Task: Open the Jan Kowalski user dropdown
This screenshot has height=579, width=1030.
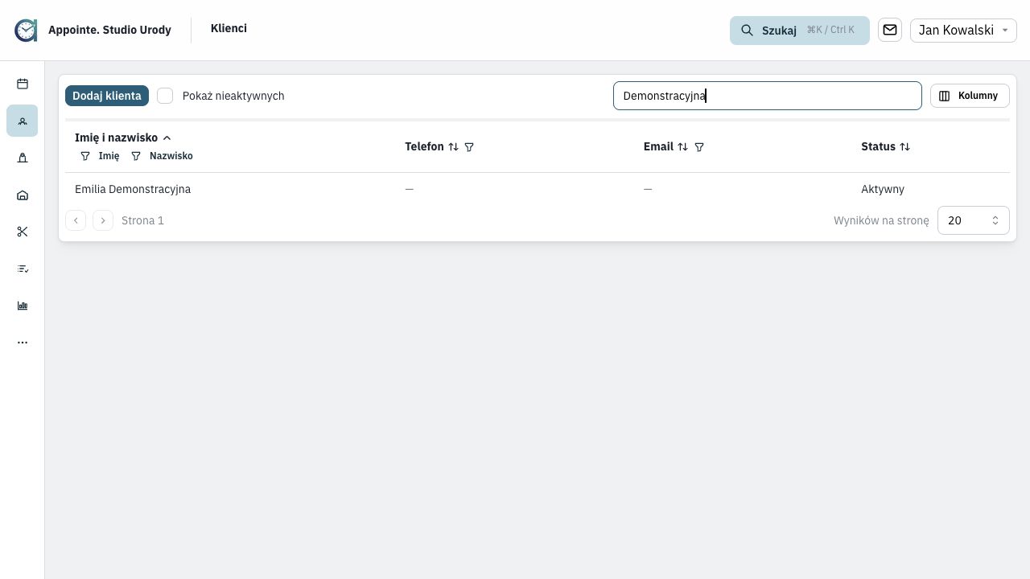Action: [963, 30]
